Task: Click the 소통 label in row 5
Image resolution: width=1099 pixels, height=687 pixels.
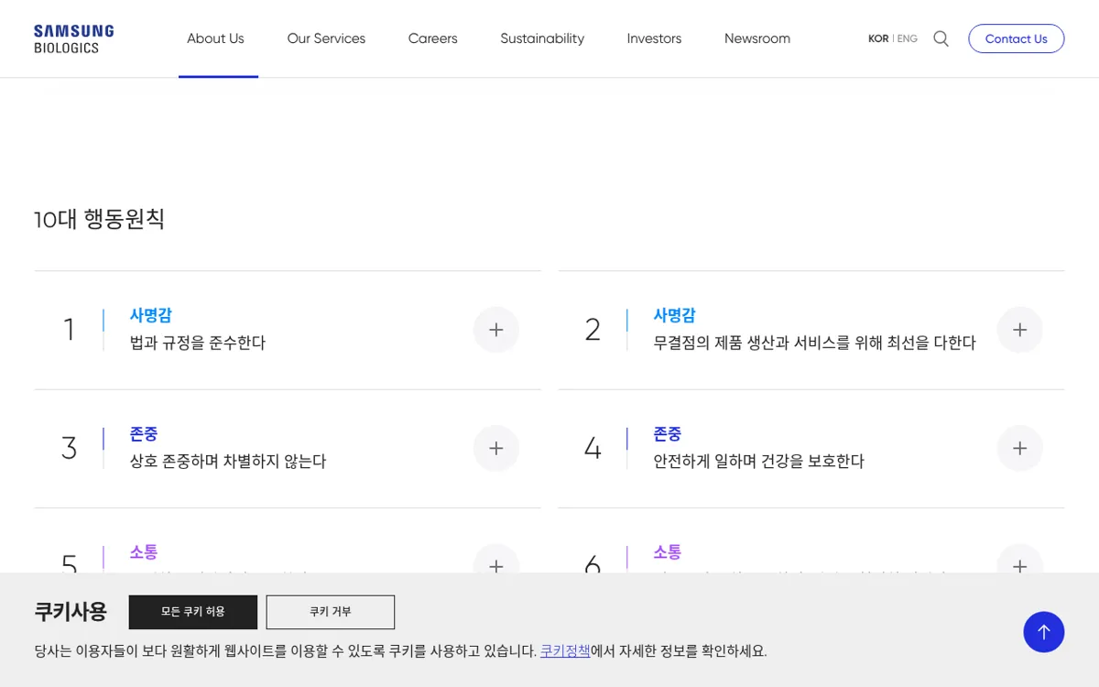Action: [x=144, y=551]
